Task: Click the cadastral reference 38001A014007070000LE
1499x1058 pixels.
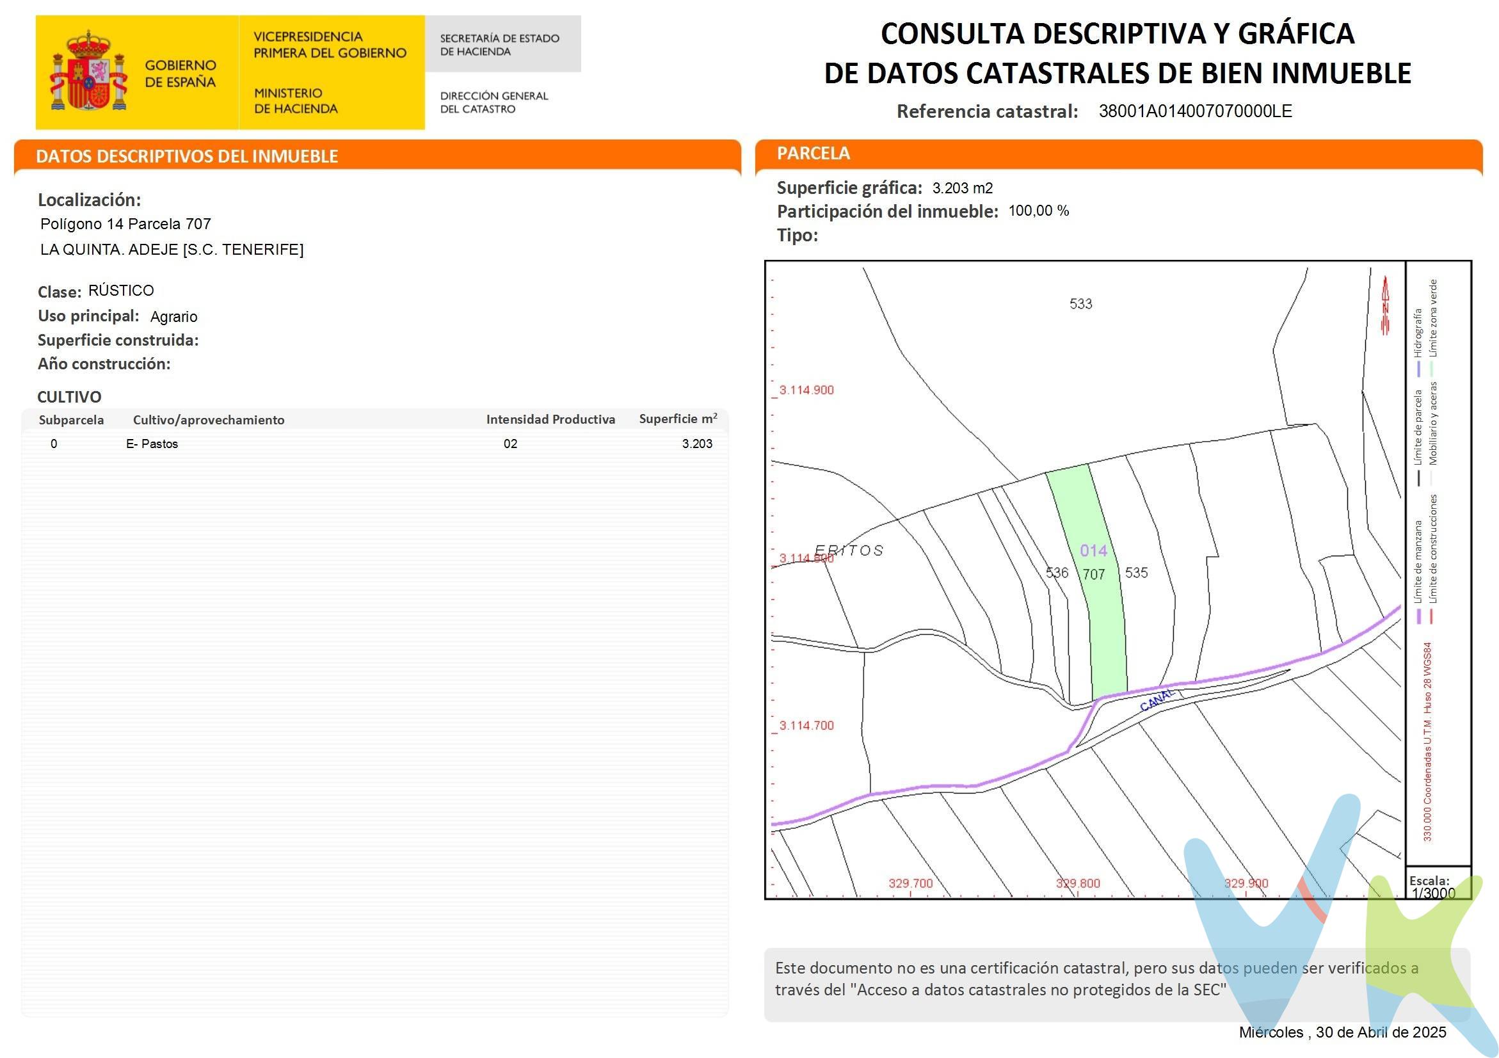Action: [x=1195, y=111]
